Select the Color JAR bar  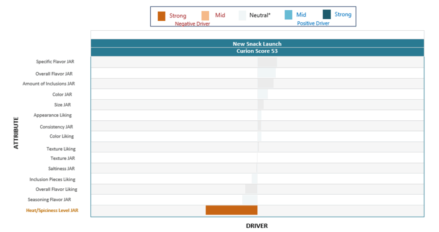pos(263,94)
